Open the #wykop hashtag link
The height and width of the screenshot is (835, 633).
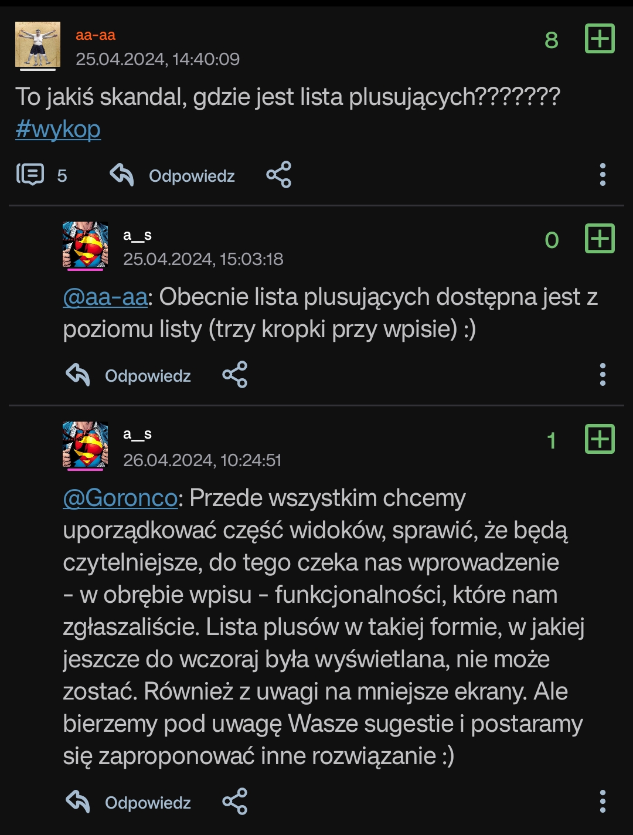58,129
